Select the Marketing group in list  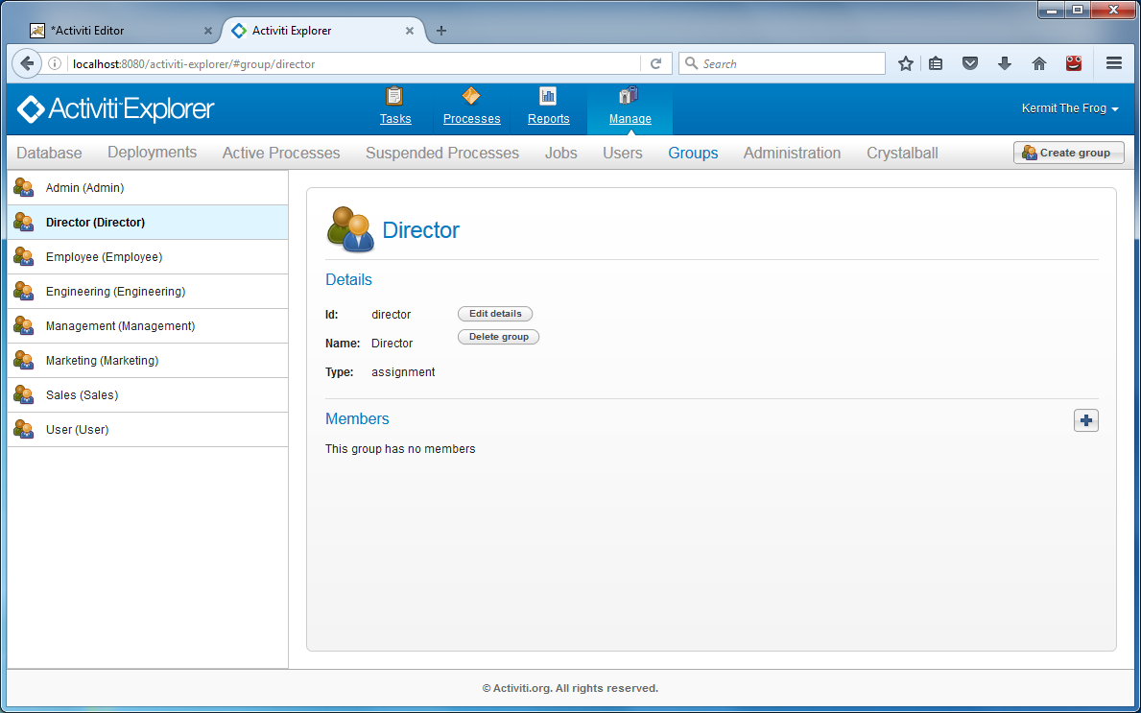point(102,361)
